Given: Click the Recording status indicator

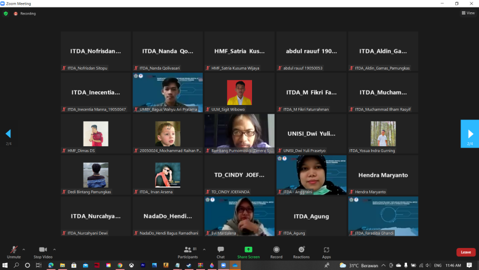Looking at the screenshot, I should [x=25, y=13].
